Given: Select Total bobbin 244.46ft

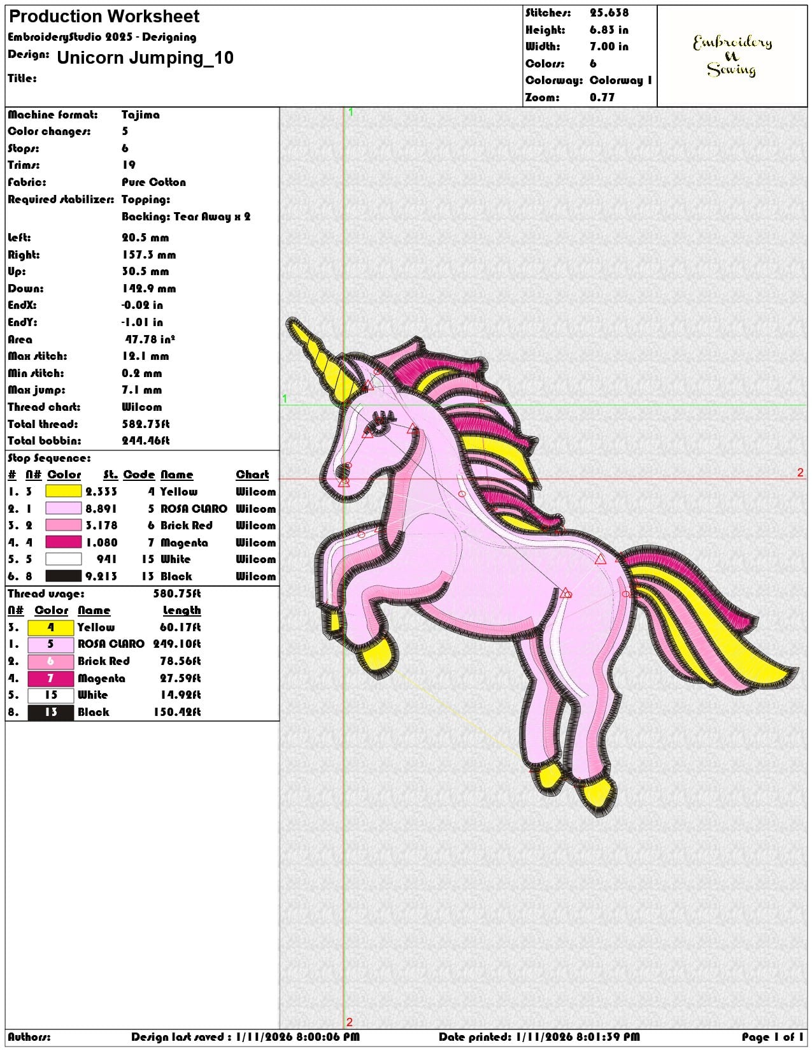Looking at the screenshot, I should click(x=146, y=441).
